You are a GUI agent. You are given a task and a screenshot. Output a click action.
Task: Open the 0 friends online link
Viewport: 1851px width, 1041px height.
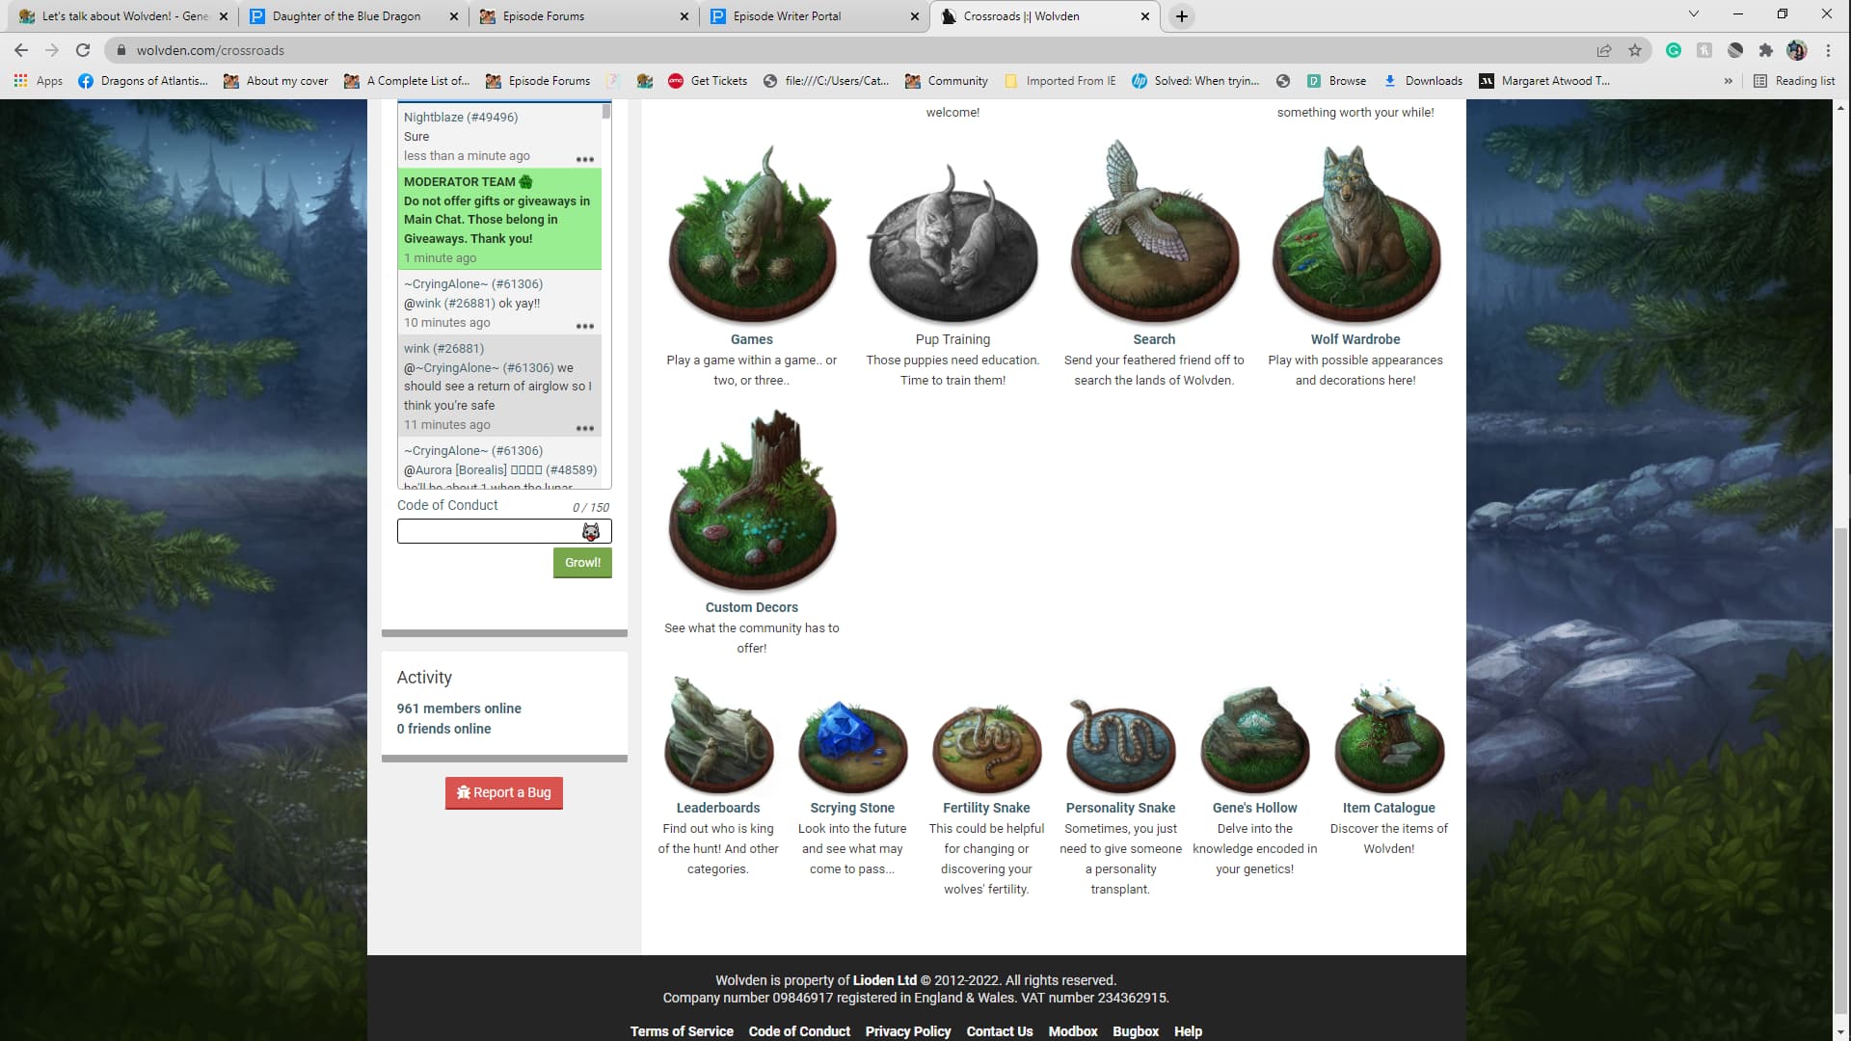(443, 729)
